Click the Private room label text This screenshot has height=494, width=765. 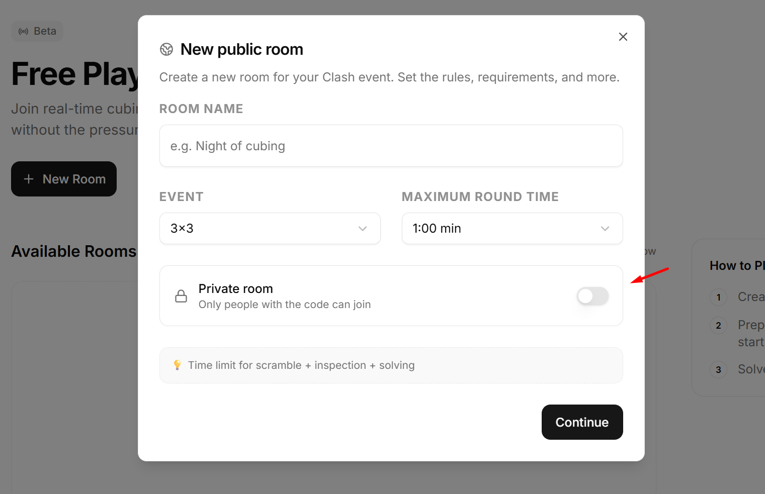[x=235, y=288]
